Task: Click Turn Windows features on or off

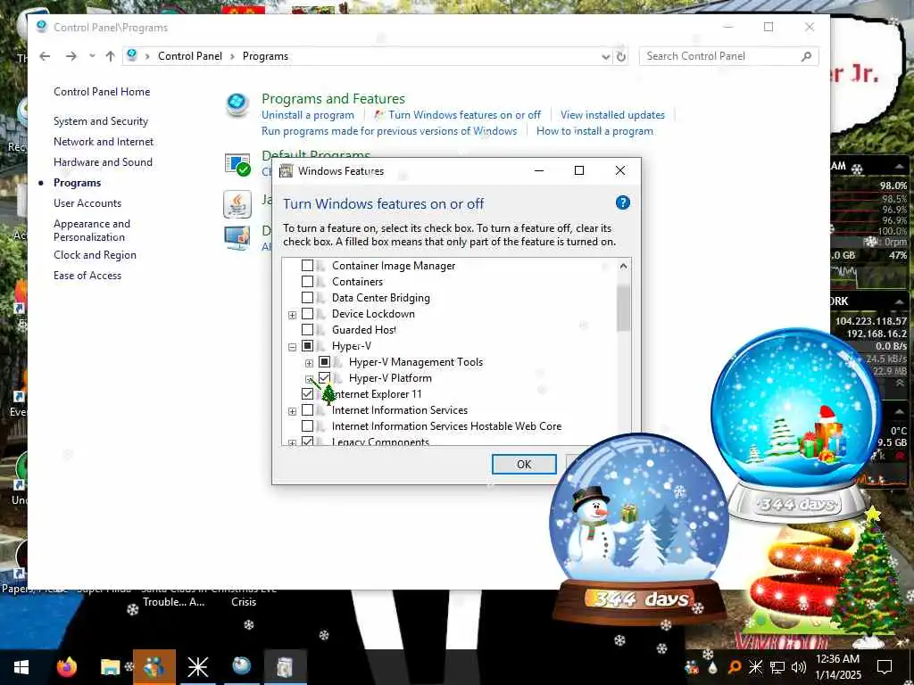Action: point(464,115)
